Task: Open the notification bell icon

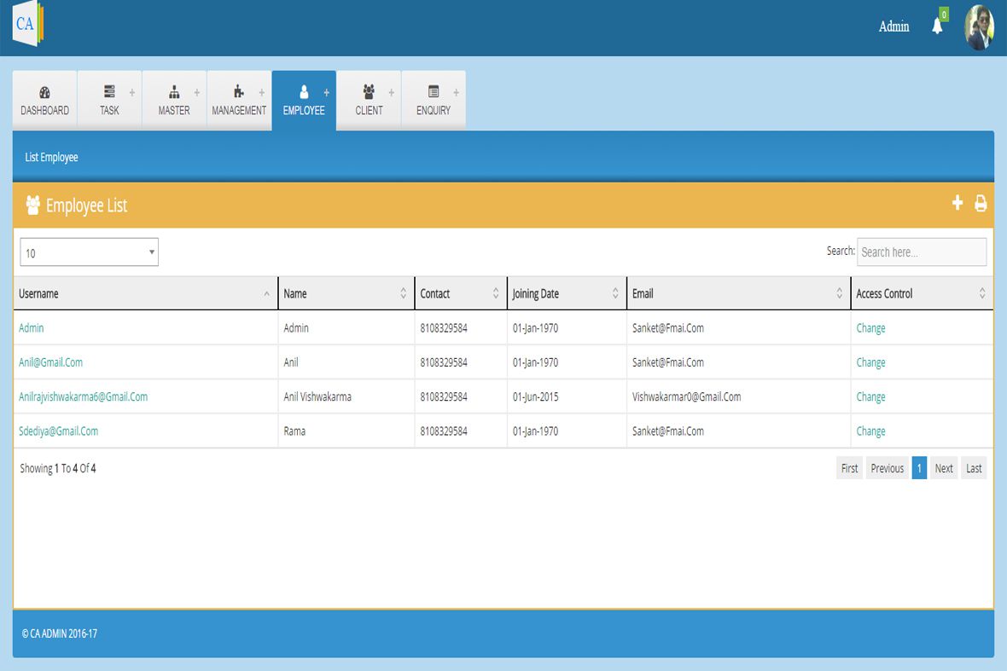Action: coord(937,26)
